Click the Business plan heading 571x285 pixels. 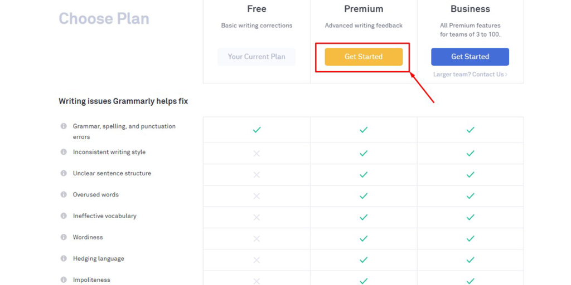[x=470, y=9]
